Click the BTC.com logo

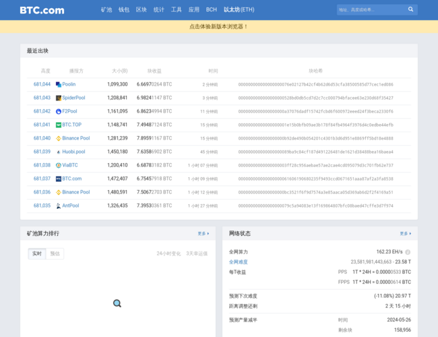click(x=42, y=10)
